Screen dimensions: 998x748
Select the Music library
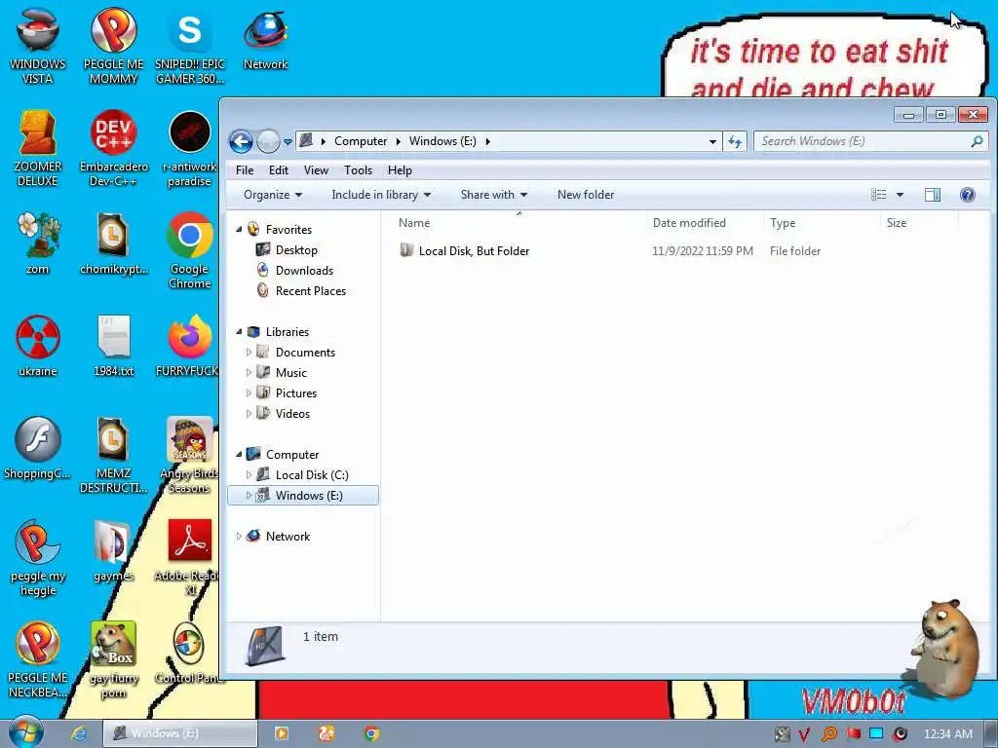(x=290, y=373)
